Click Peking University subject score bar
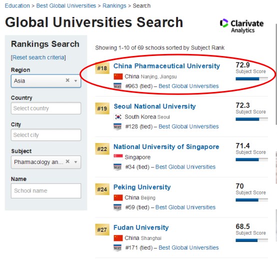 251,200
